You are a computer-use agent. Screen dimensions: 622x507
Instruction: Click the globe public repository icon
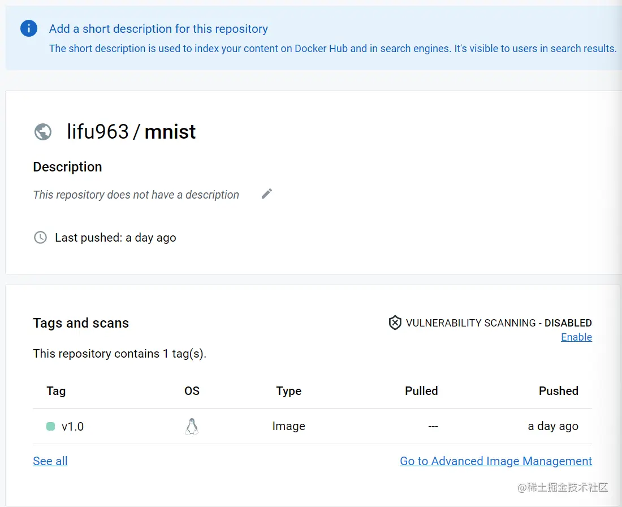43,132
